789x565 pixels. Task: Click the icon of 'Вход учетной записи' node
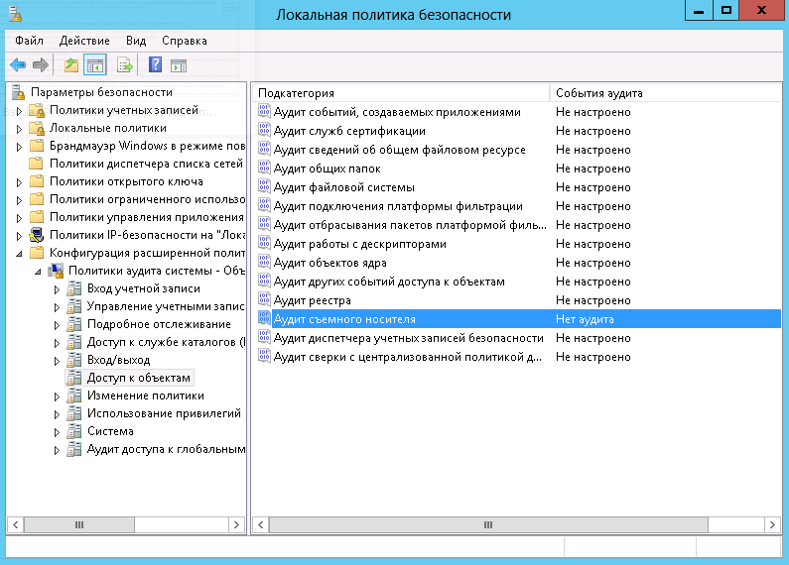click(74, 288)
